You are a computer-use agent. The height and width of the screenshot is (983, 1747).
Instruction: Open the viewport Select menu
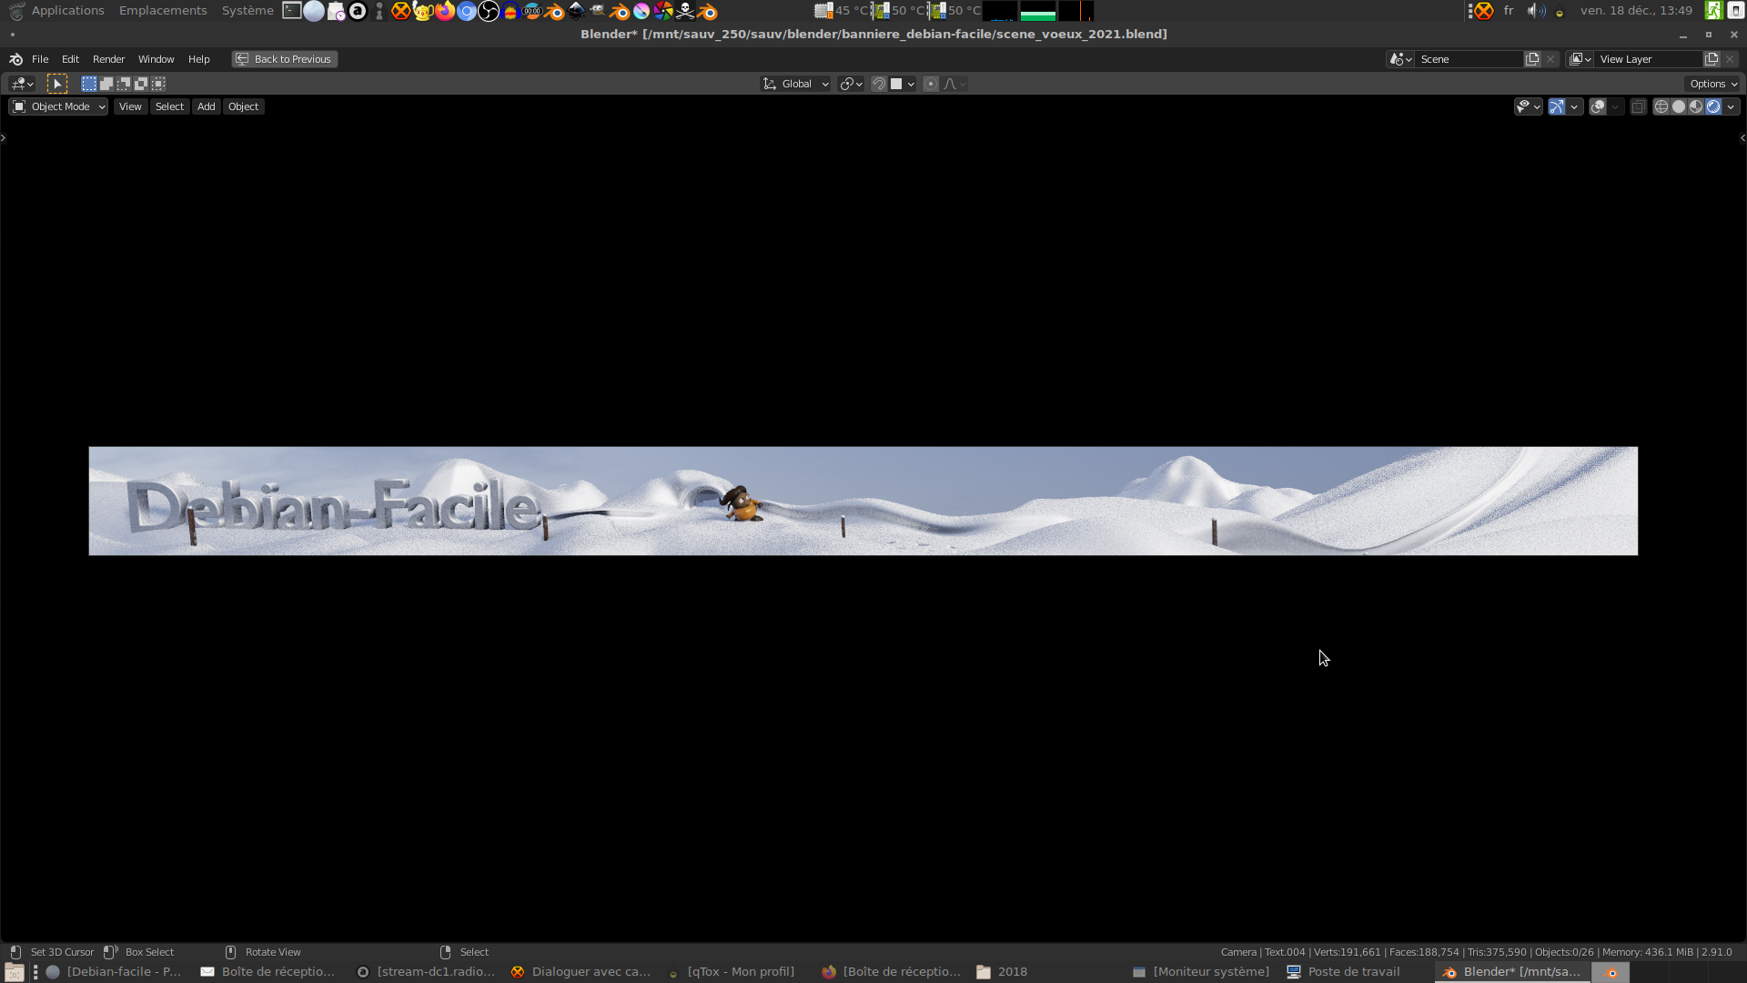point(169,106)
